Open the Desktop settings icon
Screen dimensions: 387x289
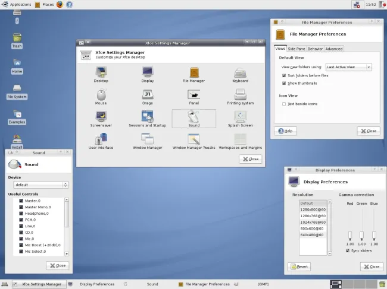101,74
